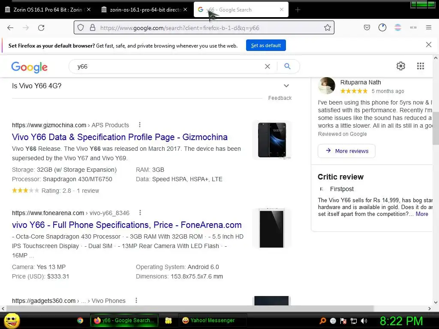Click the horizontal scroll right arrow
Image resolution: width=439 pixels, height=329 pixels.
[430, 308]
